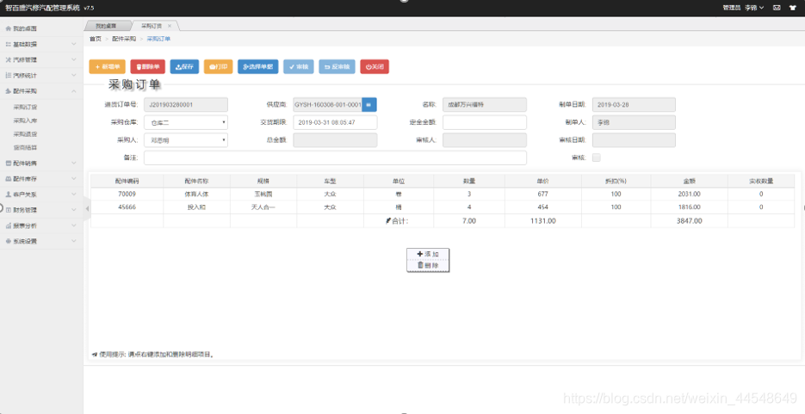Click the total amount 3847.00
Viewport: 805px width, 414px height.
(x=689, y=221)
